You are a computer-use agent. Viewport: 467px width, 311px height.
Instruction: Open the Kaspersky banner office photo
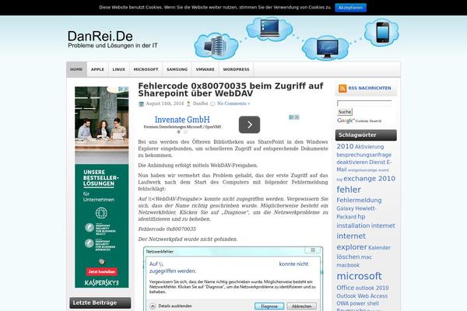[x=101, y=125]
